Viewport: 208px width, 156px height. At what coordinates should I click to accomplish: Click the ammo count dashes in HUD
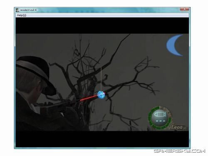click(161, 121)
